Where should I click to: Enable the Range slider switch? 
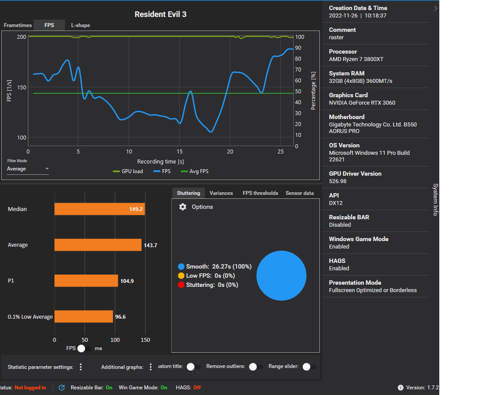[309, 367]
